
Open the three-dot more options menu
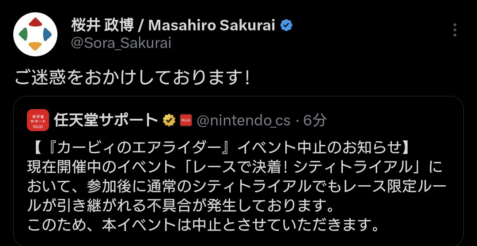tap(454, 30)
